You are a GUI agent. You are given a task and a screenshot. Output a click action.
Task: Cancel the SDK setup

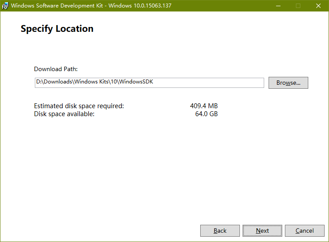coord(305,231)
